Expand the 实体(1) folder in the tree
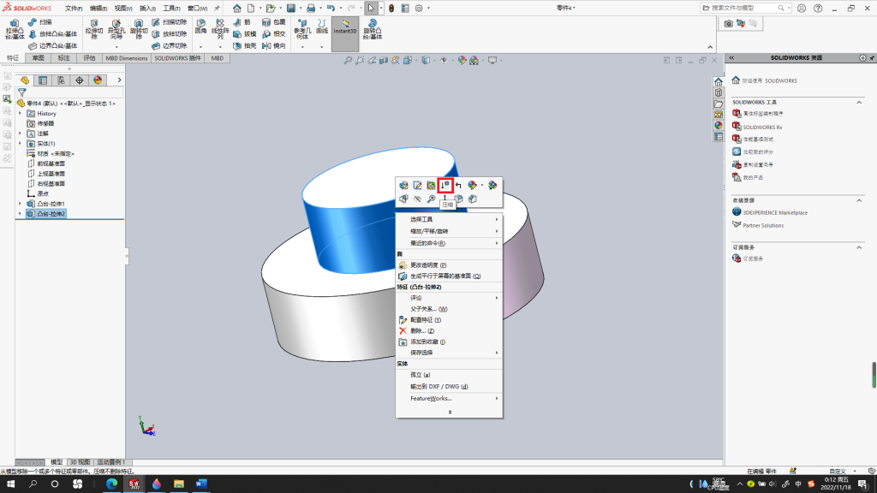Screen dimensions: 877x493 tap(21, 144)
